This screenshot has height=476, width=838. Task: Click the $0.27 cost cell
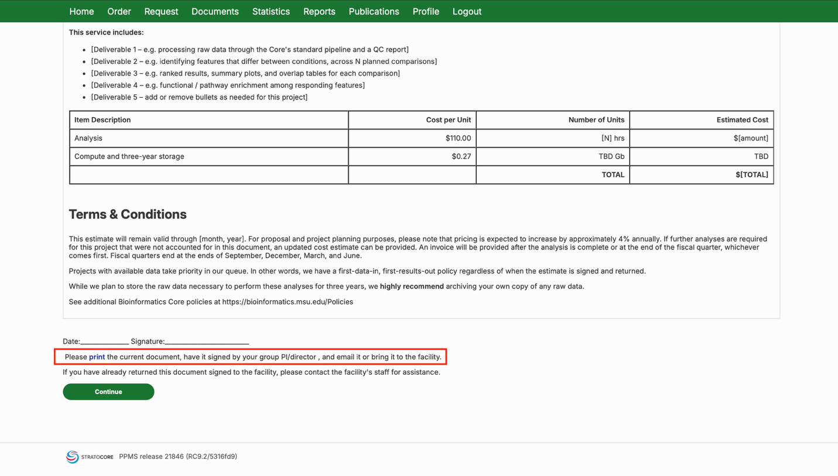412,156
